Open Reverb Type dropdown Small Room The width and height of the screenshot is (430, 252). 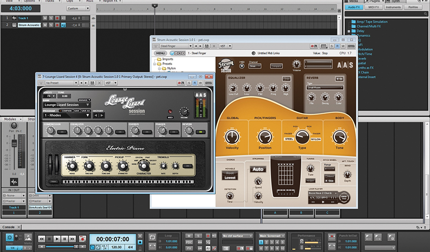pyautogui.click(x=325, y=87)
